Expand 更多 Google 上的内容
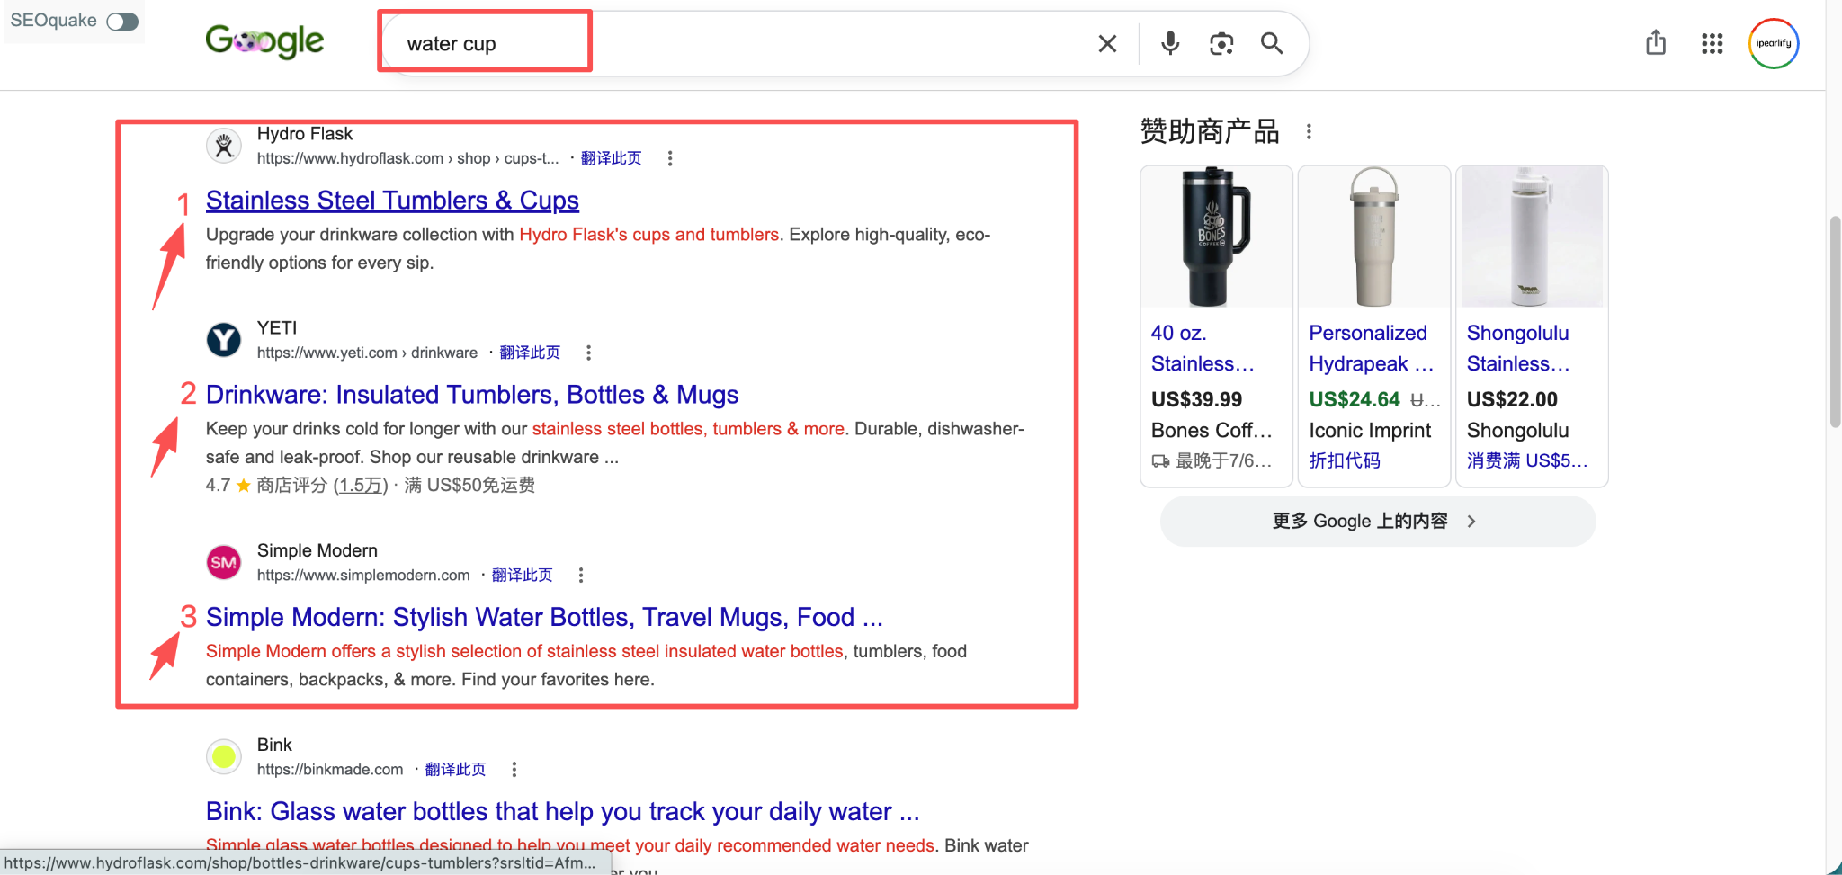The height and width of the screenshot is (875, 1842). [1377, 521]
